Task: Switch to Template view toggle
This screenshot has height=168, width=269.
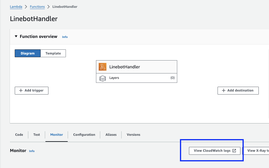Action: pos(53,53)
